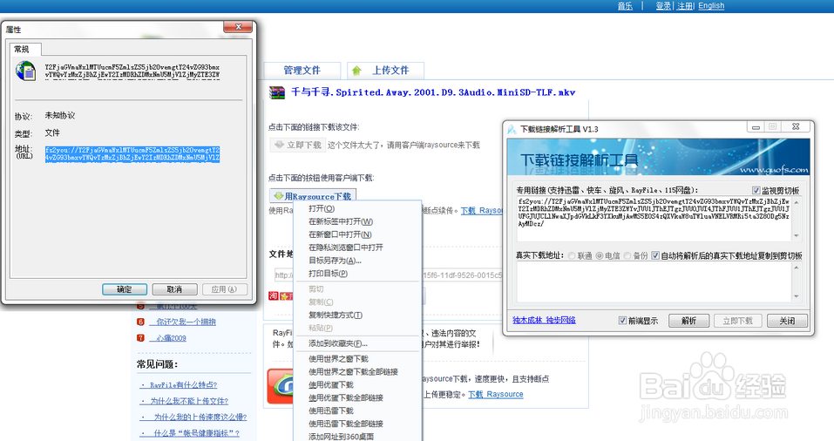Select the 电信 radio button
The image size is (834, 441).
pos(600,256)
